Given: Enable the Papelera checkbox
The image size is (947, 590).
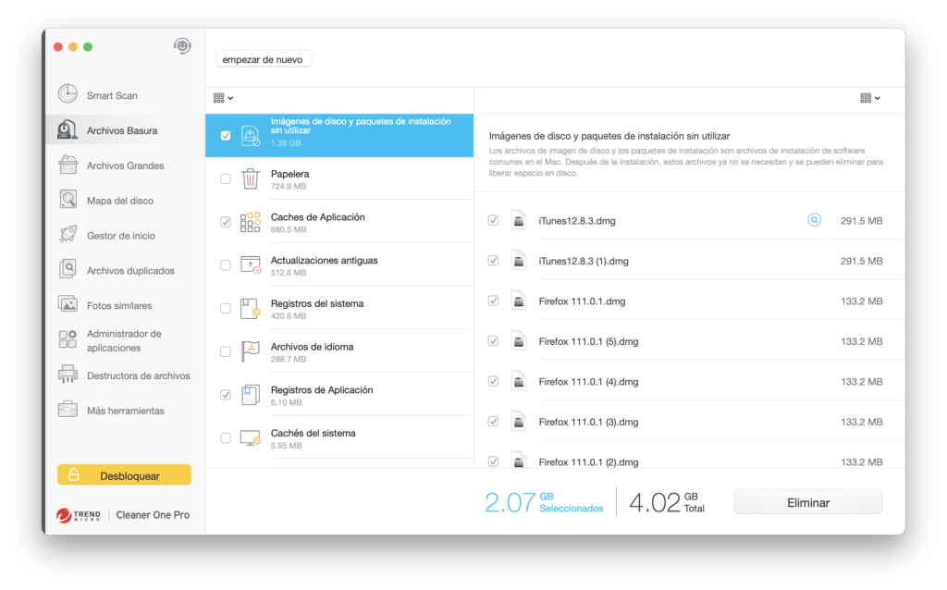Looking at the screenshot, I should coord(226,179).
